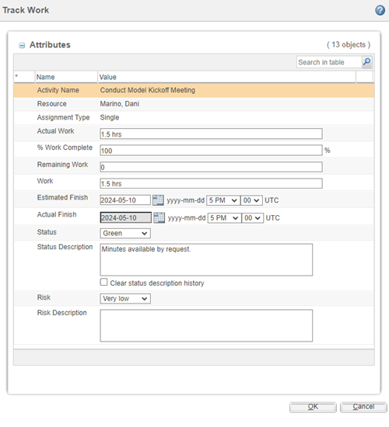Open the Actual Finish minutes dropdown
Image resolution: width=389 pixels, height=427 pixels.
[253, 218]
